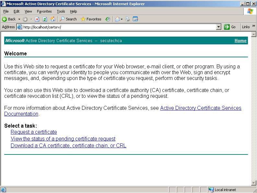Screen dimensions: 257x193
Task: Open the Help menu
Action: coord(74,11)
